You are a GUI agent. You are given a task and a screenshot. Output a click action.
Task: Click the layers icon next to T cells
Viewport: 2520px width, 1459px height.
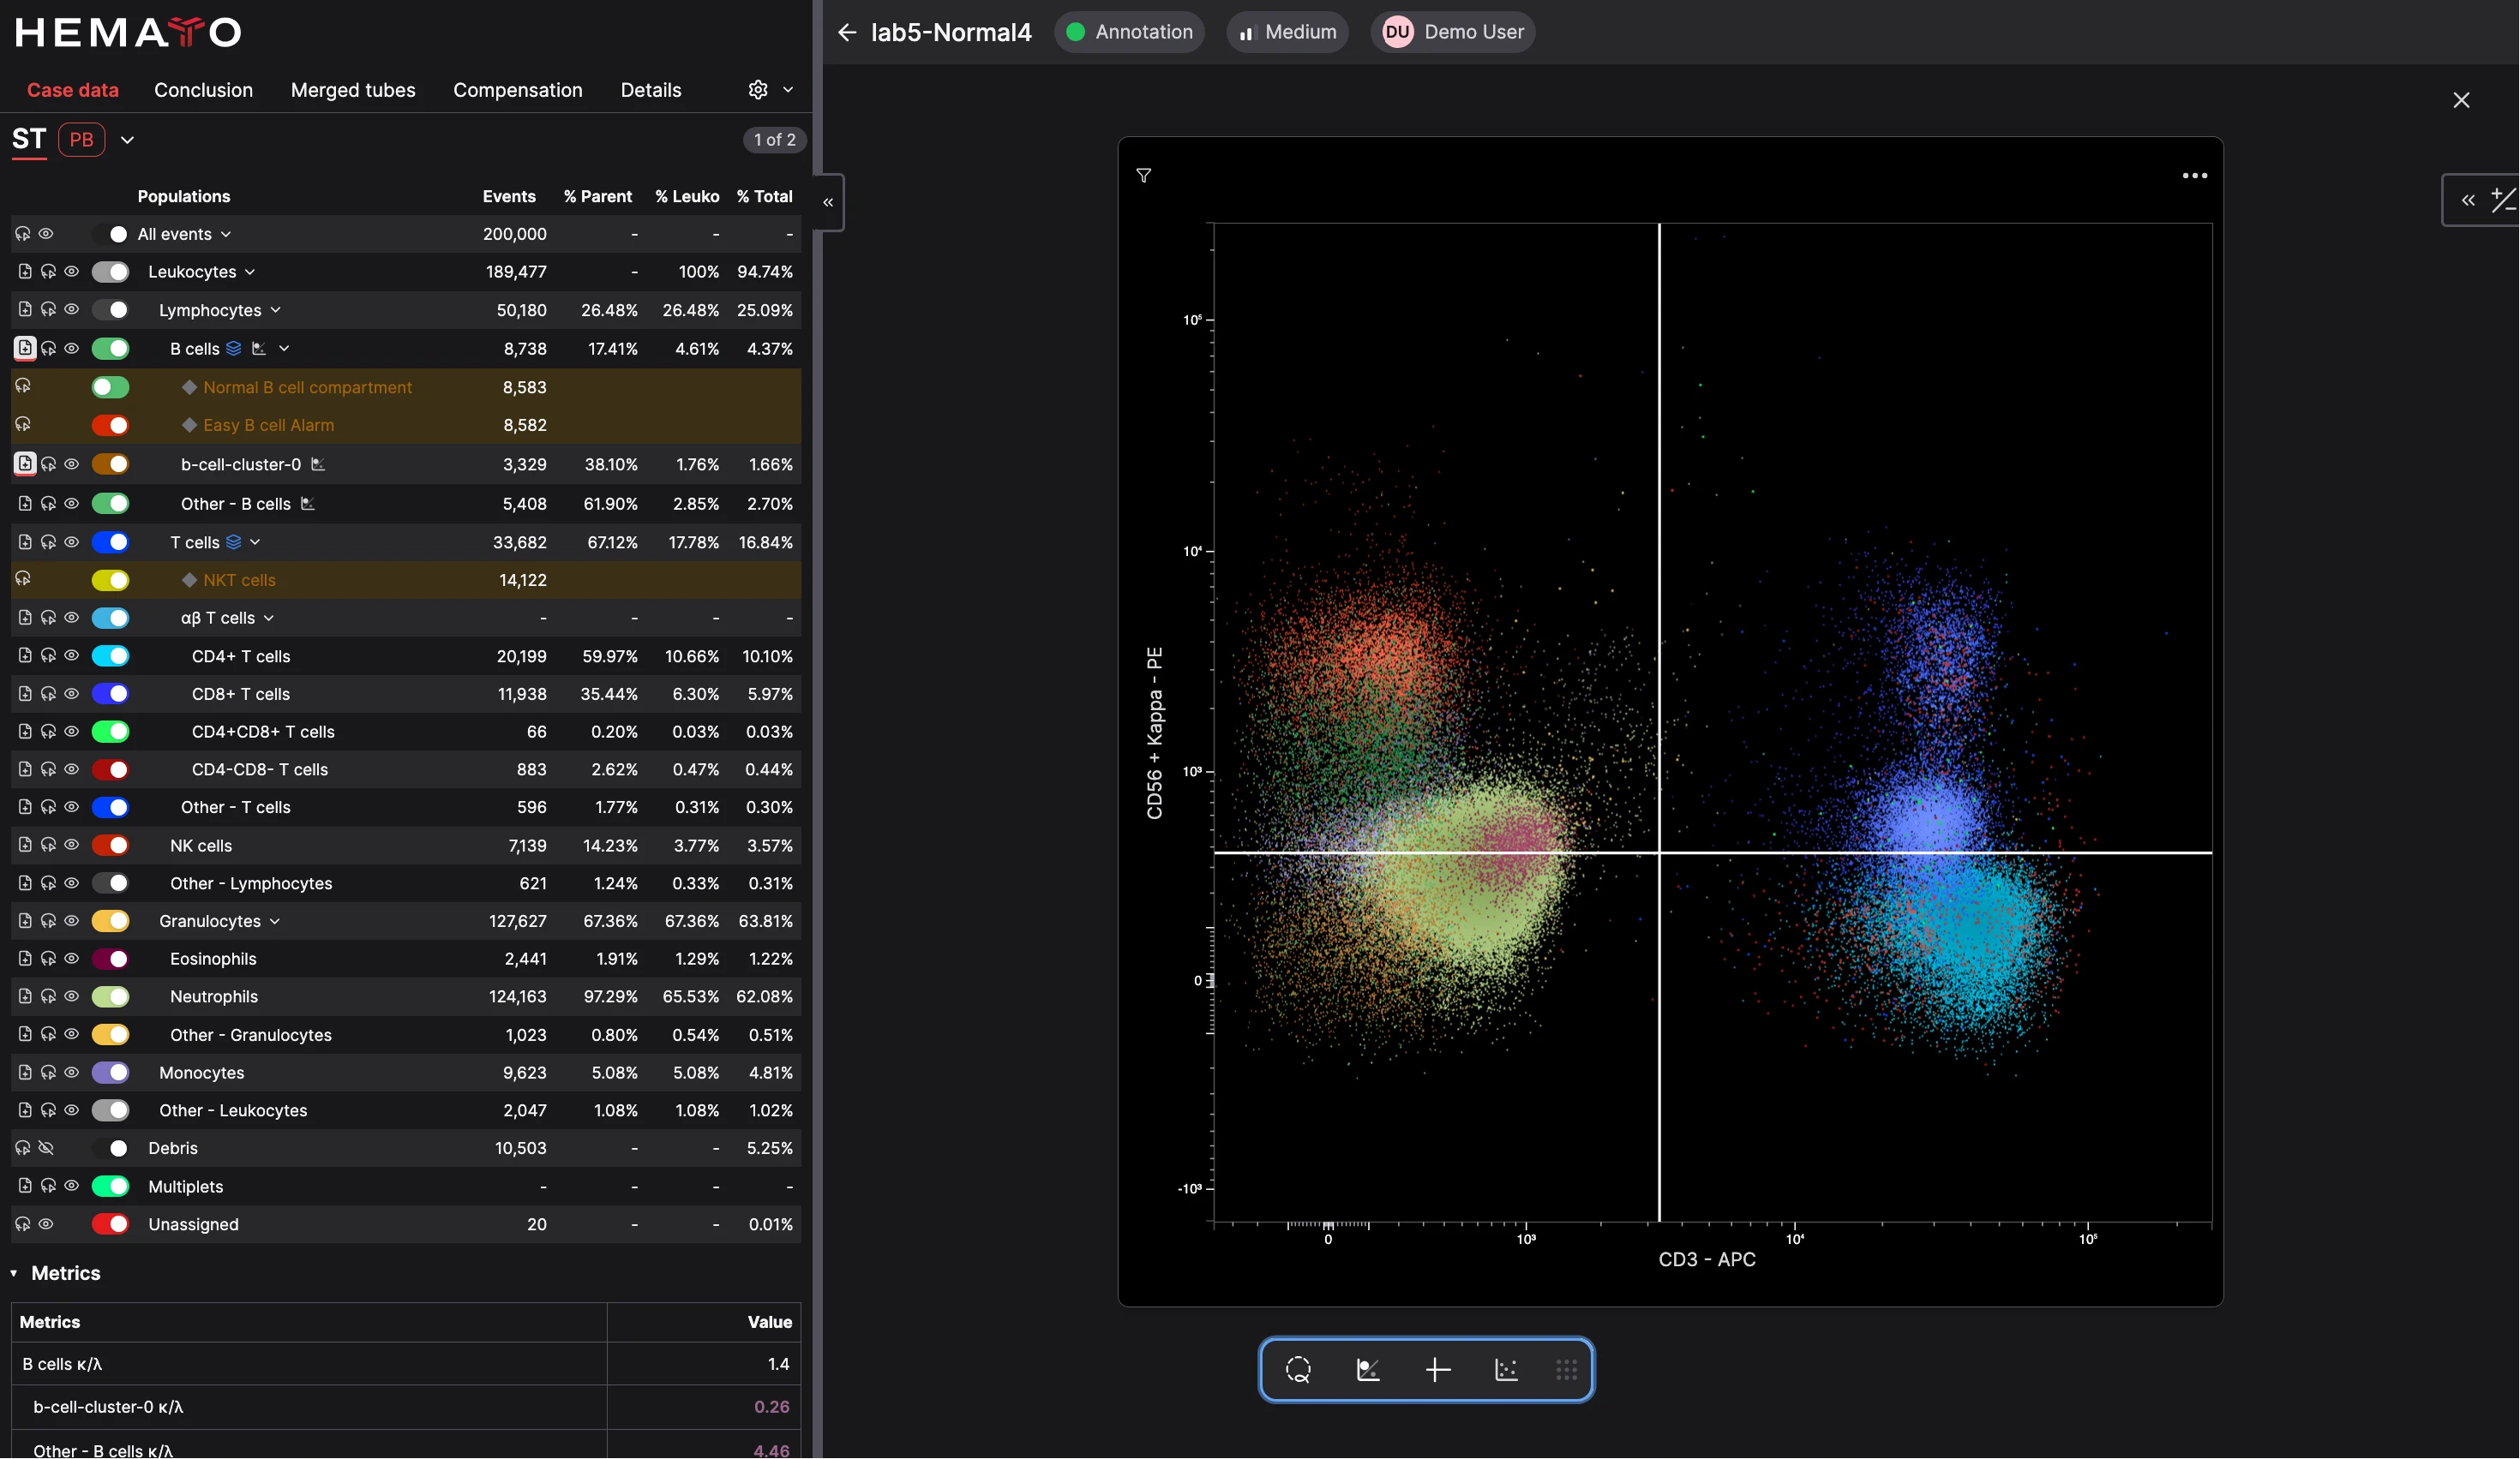(234, 542)
